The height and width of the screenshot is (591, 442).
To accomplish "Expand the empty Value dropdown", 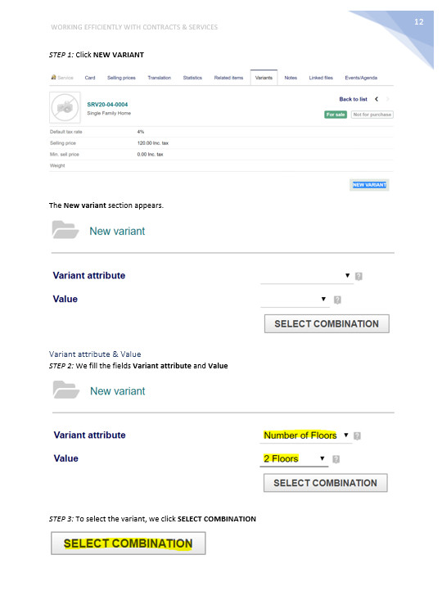I will 295,300.
